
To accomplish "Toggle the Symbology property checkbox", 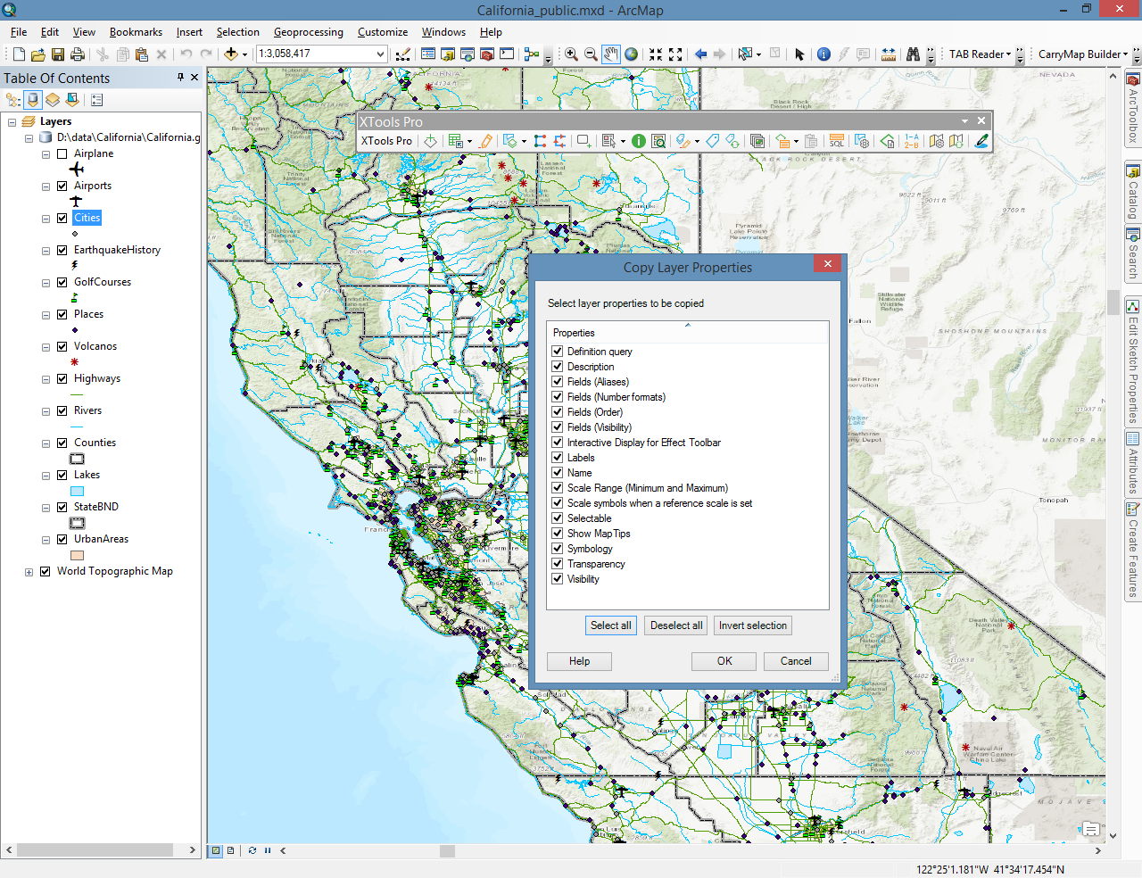I will [557, 549].
